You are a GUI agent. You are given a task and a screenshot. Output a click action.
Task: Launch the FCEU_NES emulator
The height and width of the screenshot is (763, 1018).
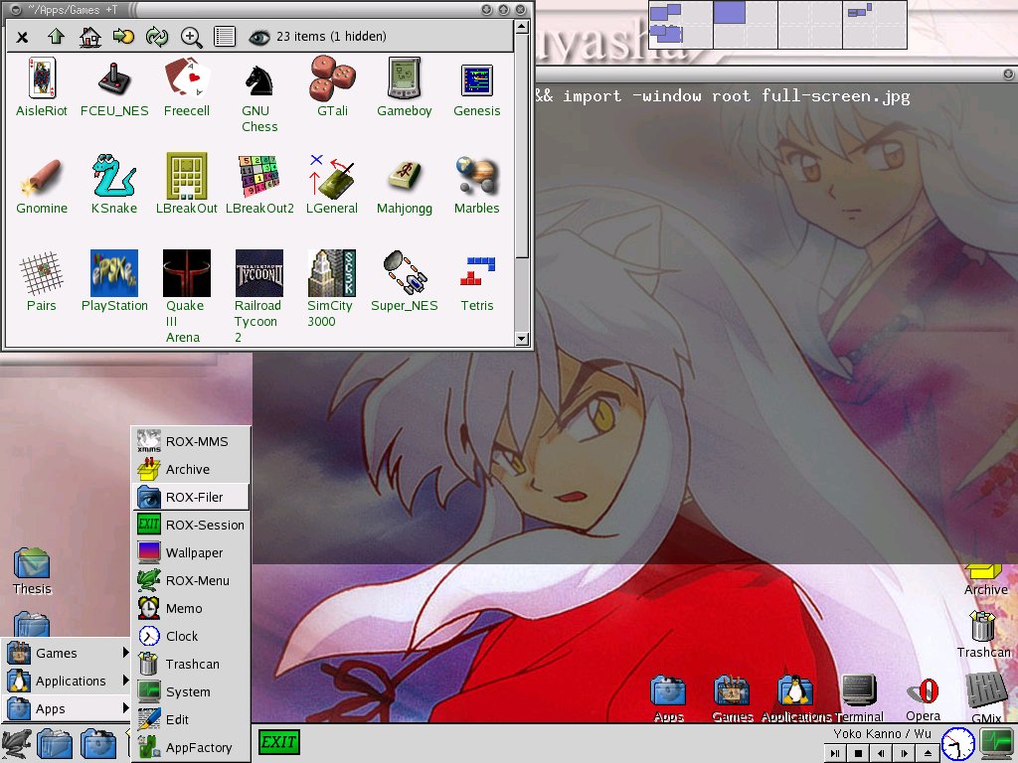[114, 87]
